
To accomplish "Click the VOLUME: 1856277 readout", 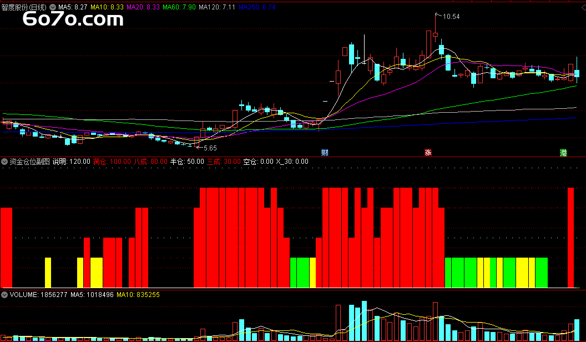I will pyautogui.click(x=38, y=295).
